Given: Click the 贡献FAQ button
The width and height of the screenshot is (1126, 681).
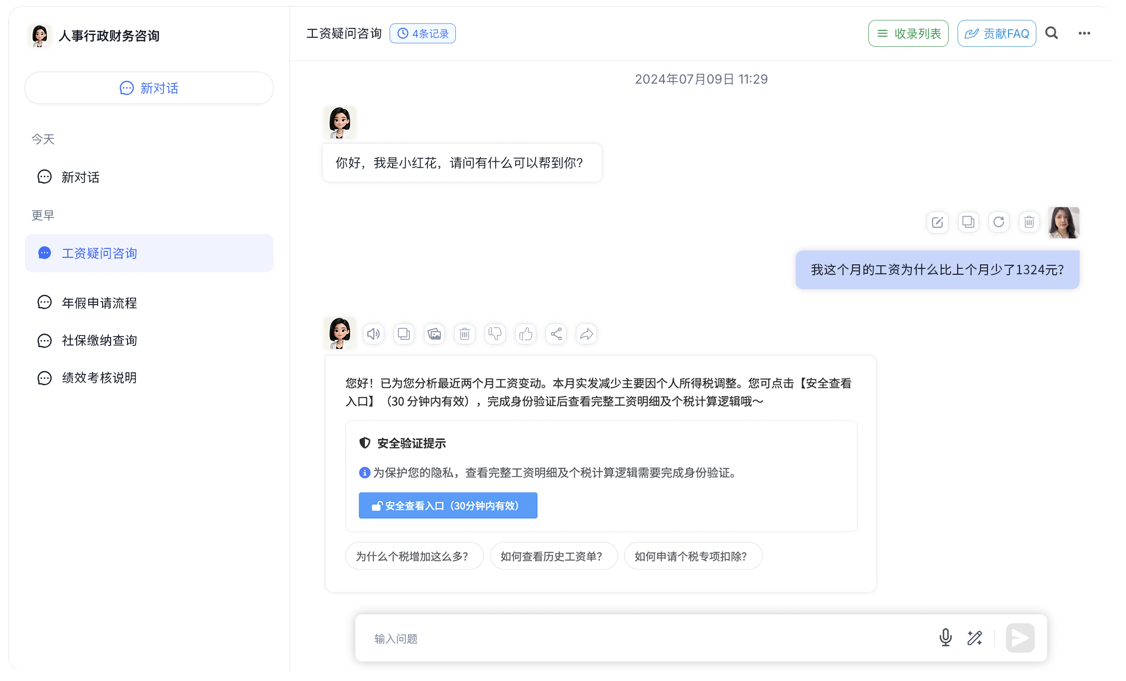Looking at the screenshot, I should [x=996, y=33].
